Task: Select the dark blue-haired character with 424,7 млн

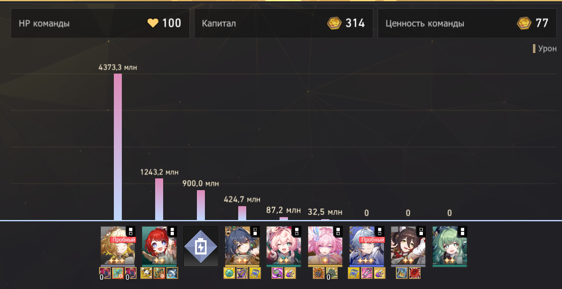Action: click(242, 246)
